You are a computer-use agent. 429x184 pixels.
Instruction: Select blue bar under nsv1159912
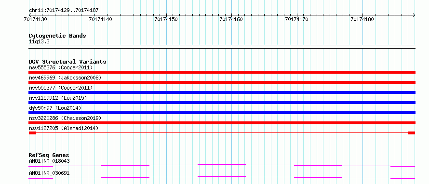tap(222, 103)
